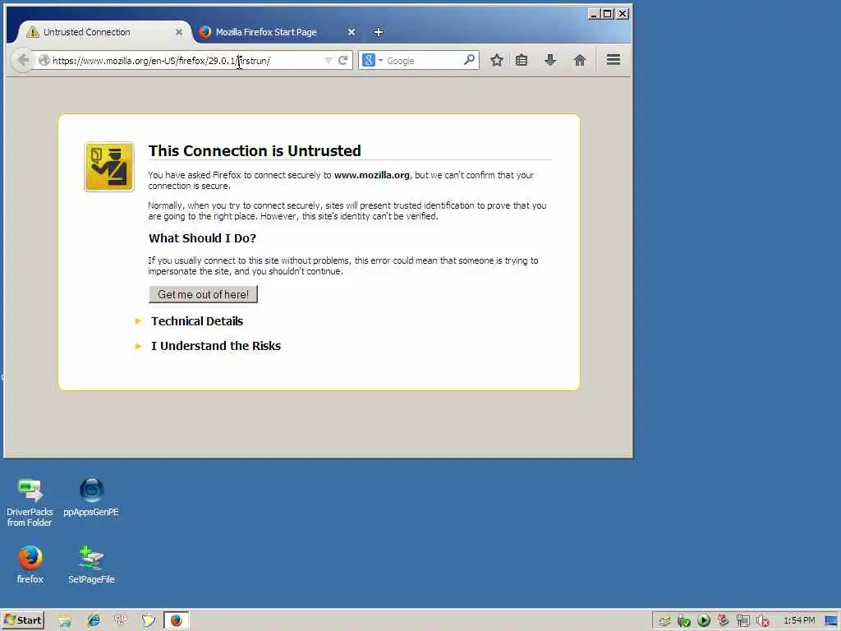This screenshot has height=631, width=841.
Task: Minimize the Firefox window
Action: tap(594, 13)
